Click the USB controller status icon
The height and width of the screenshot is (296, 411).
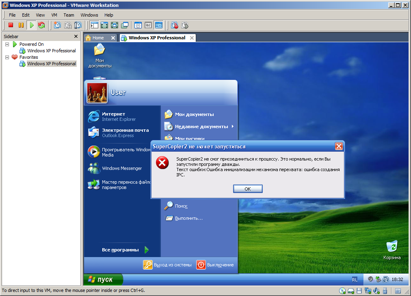click(385, 291)
